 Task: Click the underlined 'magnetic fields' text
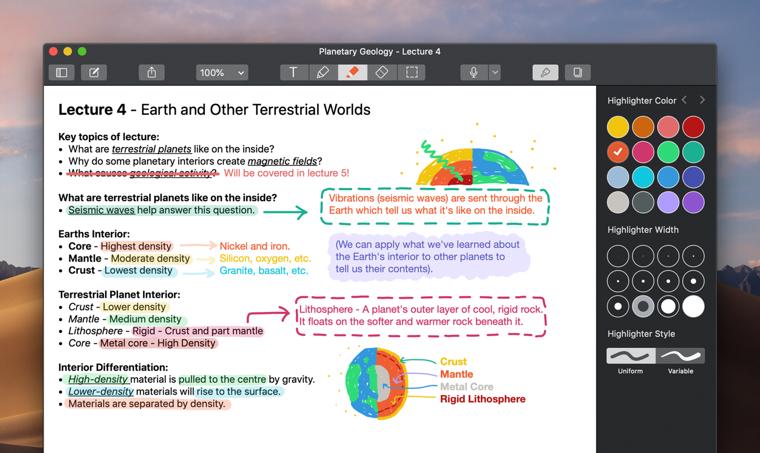(282, 161)
